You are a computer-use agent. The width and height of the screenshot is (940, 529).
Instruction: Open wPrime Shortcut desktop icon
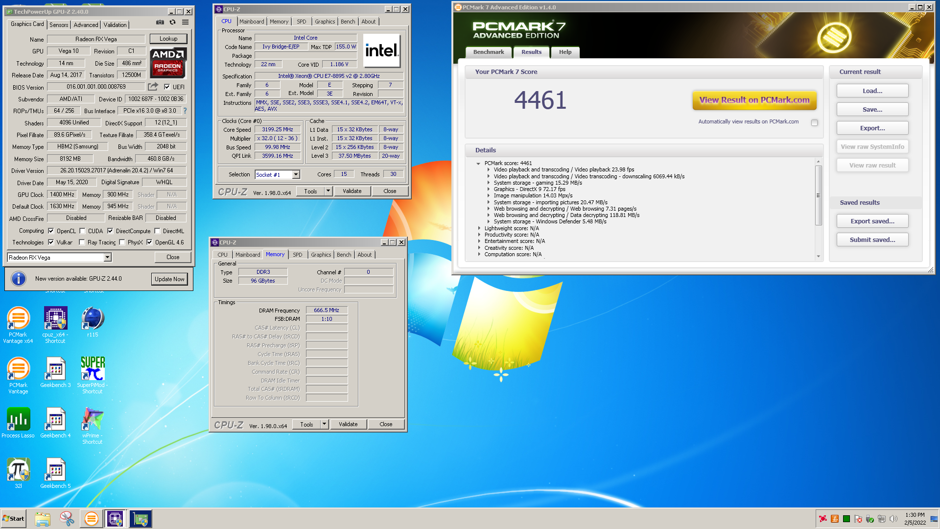[93, 426]
